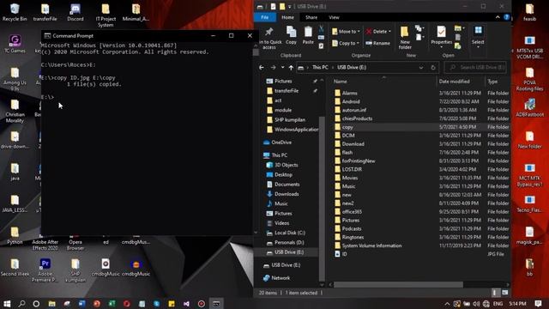Go back in File Explorer

click(262, 67)
